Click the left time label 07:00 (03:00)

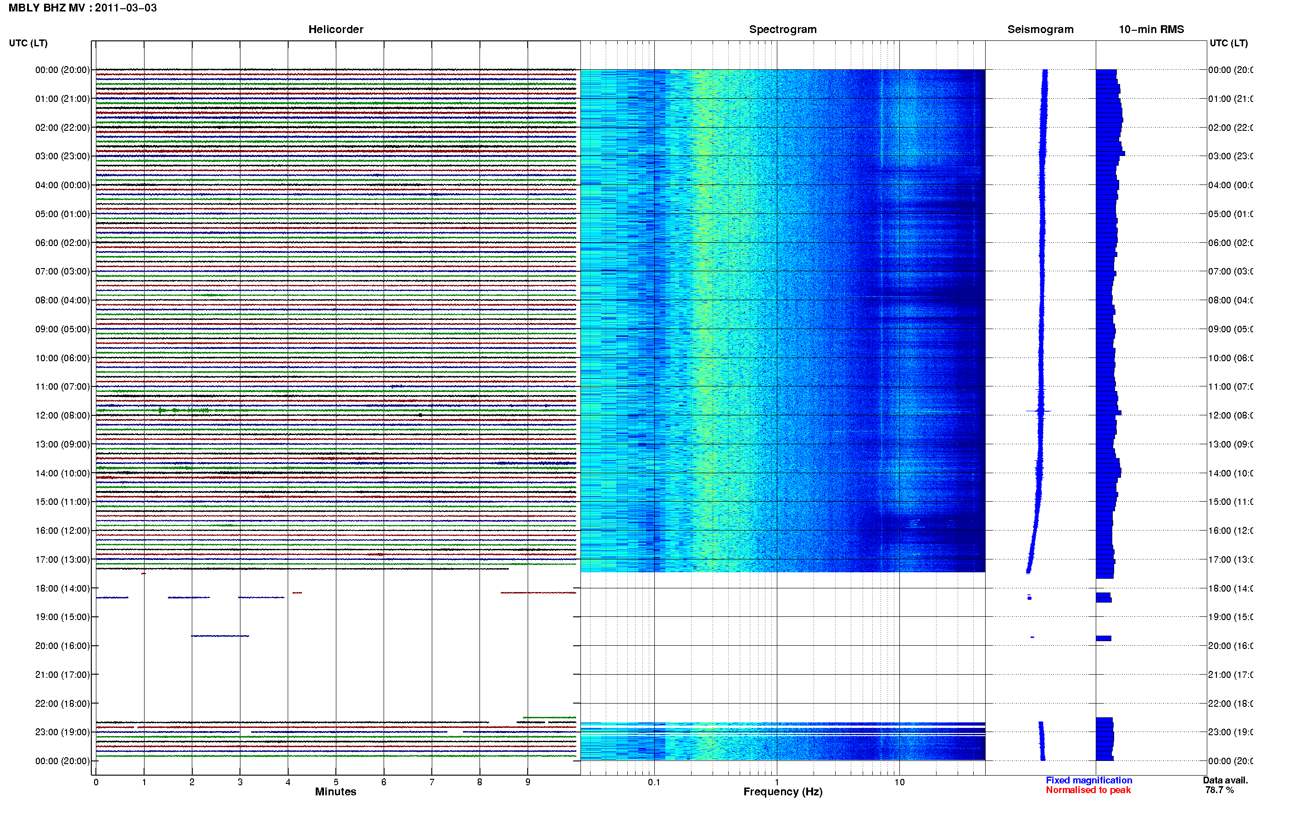[62, 271]
